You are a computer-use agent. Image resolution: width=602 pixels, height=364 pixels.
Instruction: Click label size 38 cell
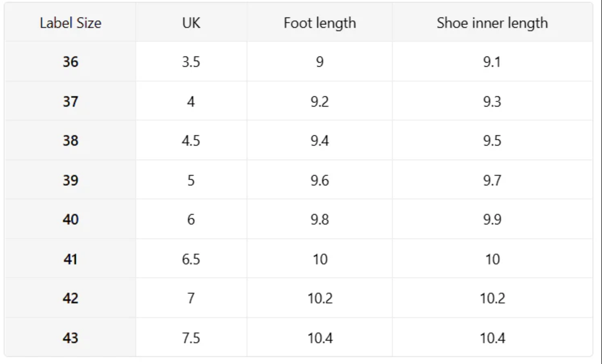[x=70, y=141]
